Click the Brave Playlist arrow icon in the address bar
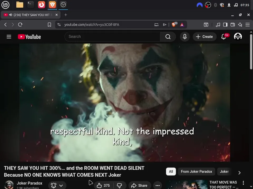The height and width of the screenshot is (189, 253). coord(164,25)
